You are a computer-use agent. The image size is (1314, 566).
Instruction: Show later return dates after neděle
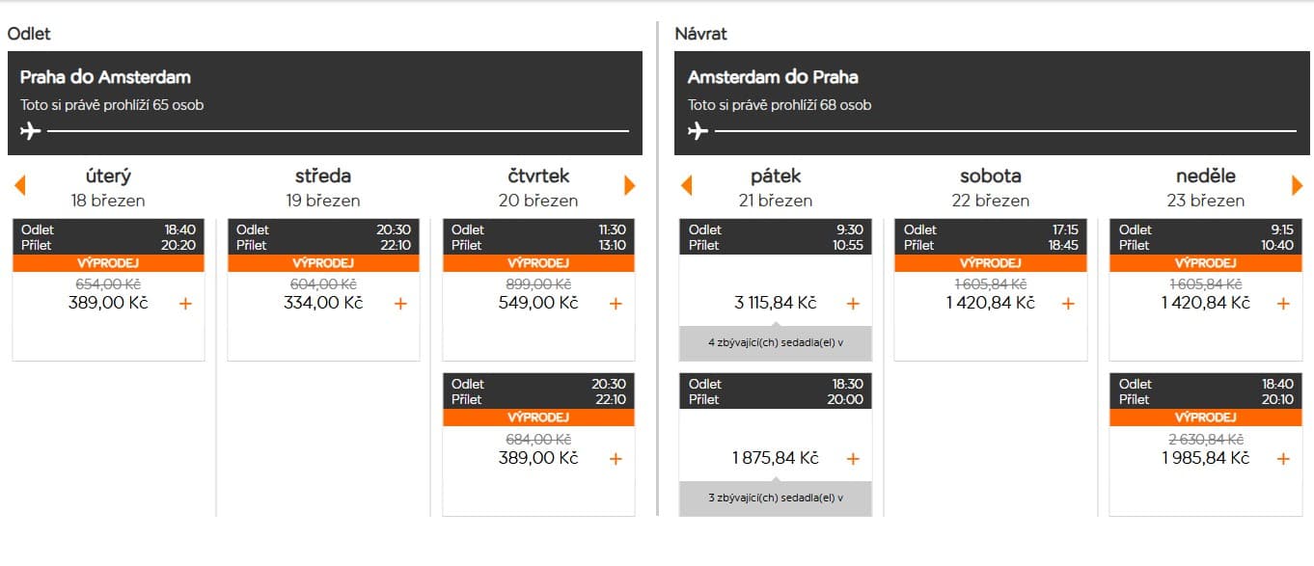coord(1298,185)
